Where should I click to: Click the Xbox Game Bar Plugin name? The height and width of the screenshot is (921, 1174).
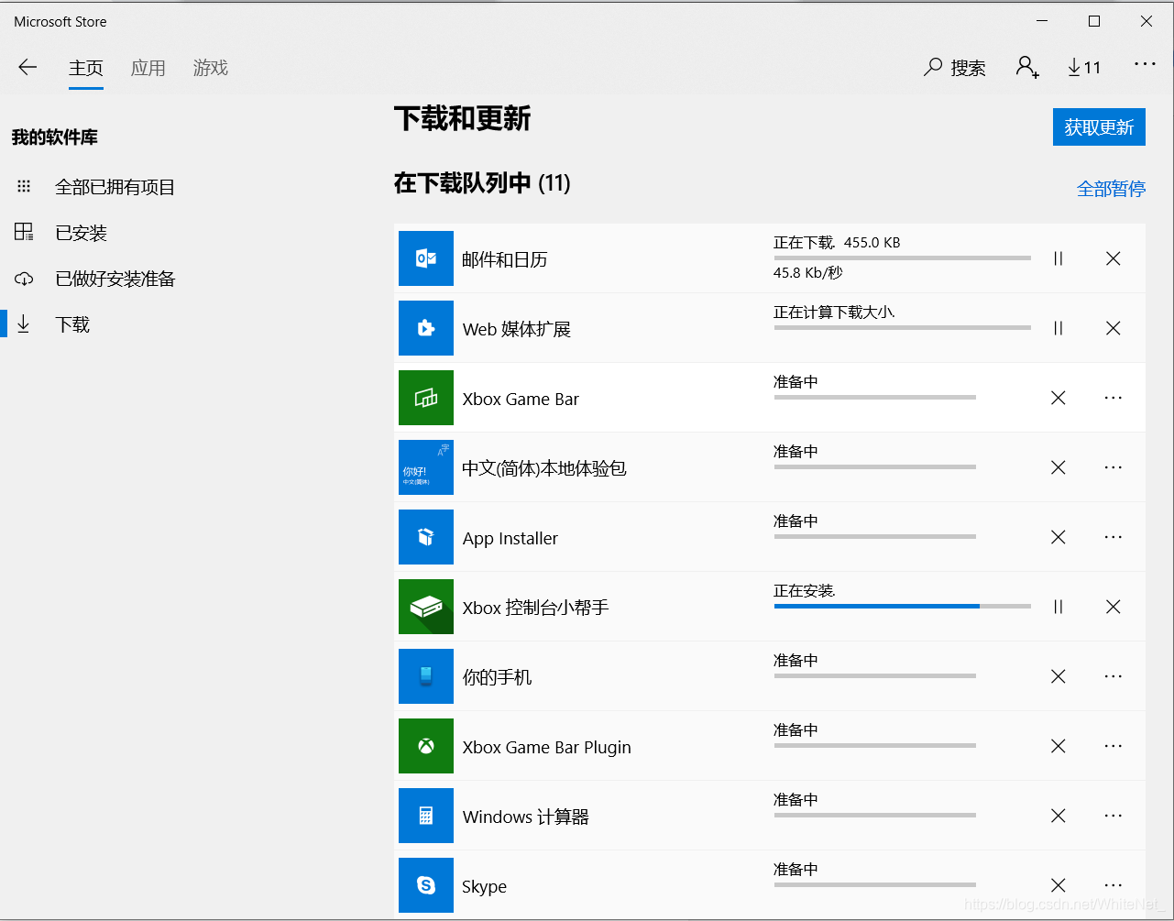coord(547,747)
